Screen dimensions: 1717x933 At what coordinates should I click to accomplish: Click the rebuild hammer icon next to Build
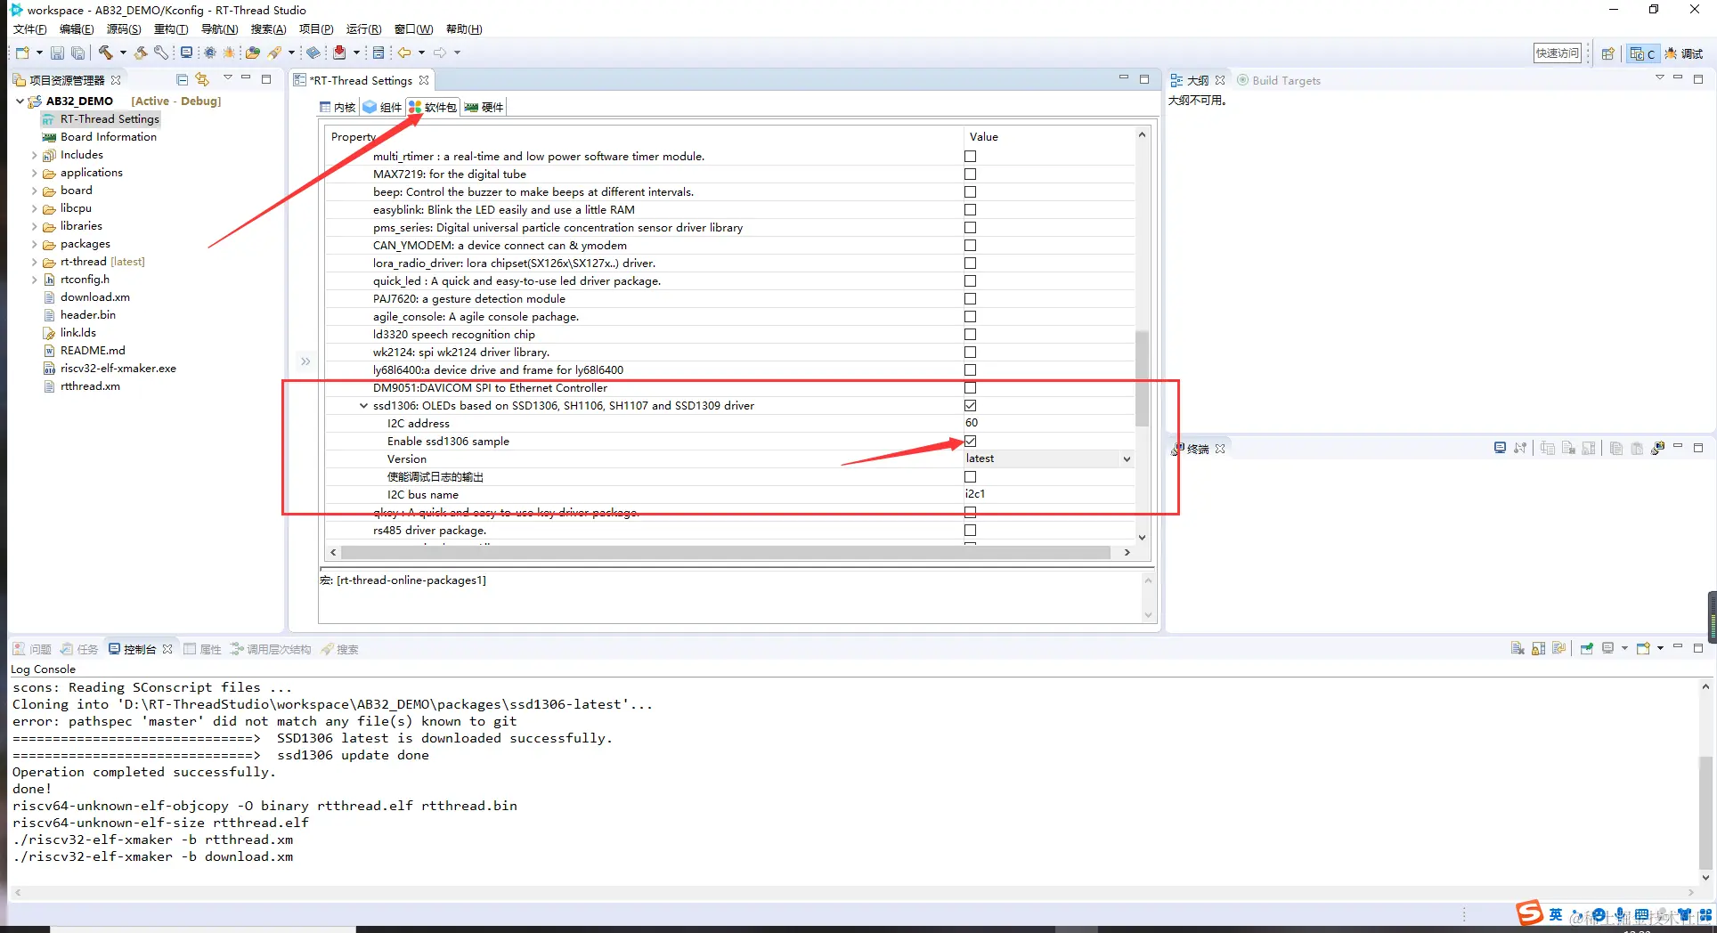141,53
